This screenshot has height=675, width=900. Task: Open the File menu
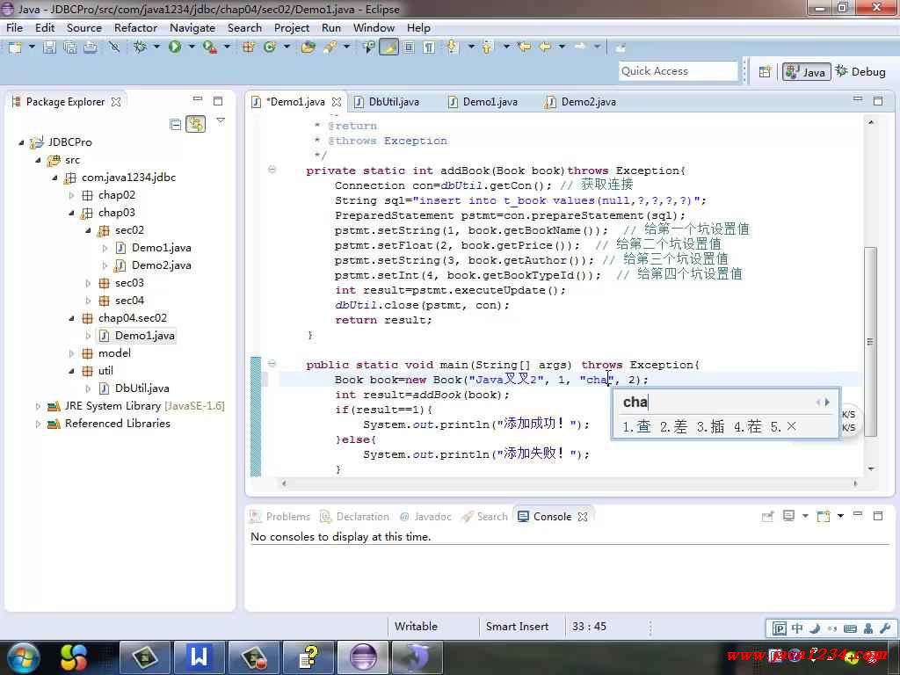(x=14, y=27)
